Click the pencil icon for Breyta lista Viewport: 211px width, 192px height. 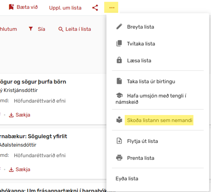click(x=119, y=27)
